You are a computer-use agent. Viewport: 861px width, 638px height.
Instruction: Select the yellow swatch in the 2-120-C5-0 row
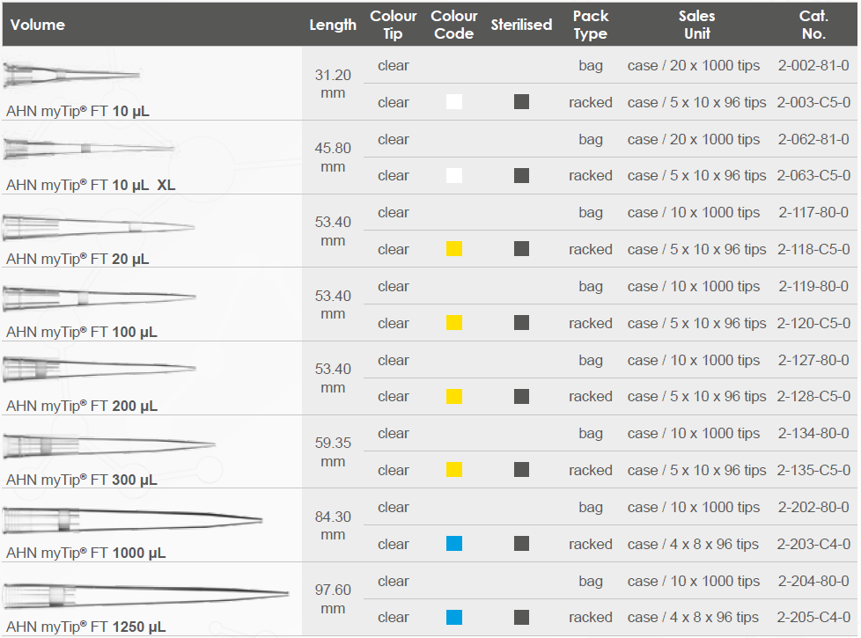[x=454, y=323]
